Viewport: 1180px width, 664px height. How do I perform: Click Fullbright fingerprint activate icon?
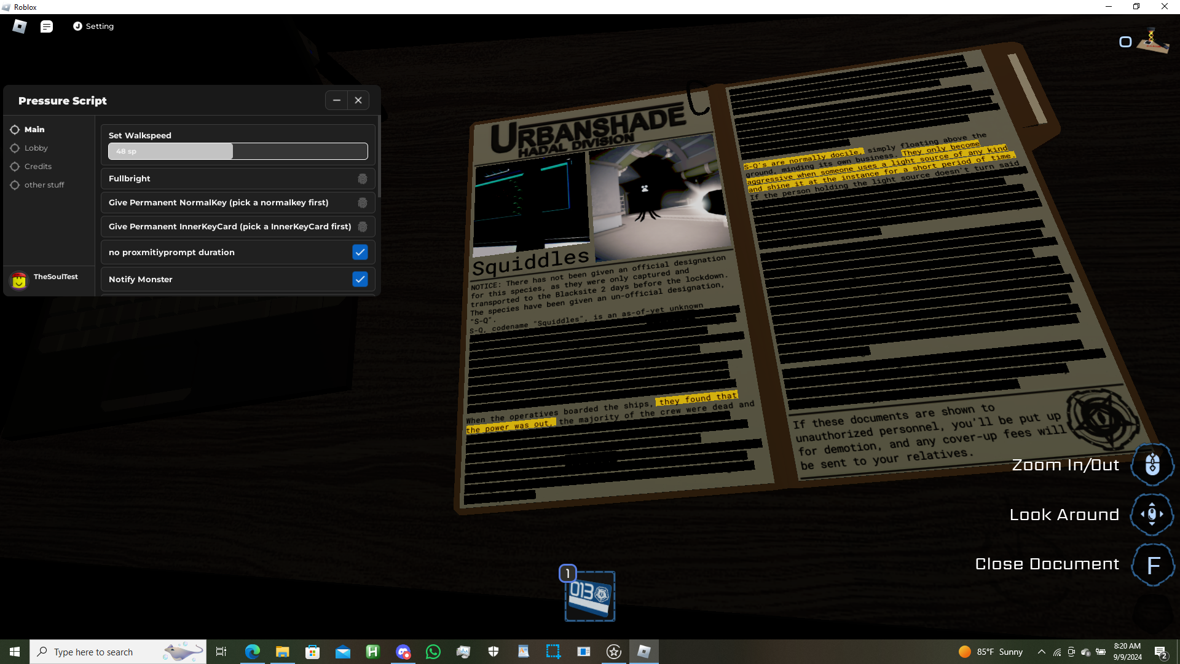pyautogui.click(x=363, y=179)
